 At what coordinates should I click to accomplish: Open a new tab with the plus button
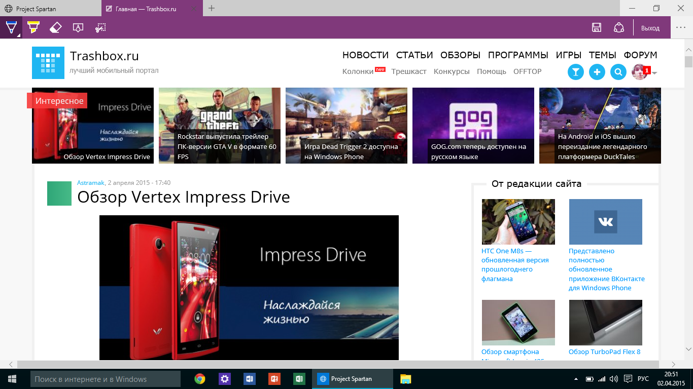tap(212, 8)
